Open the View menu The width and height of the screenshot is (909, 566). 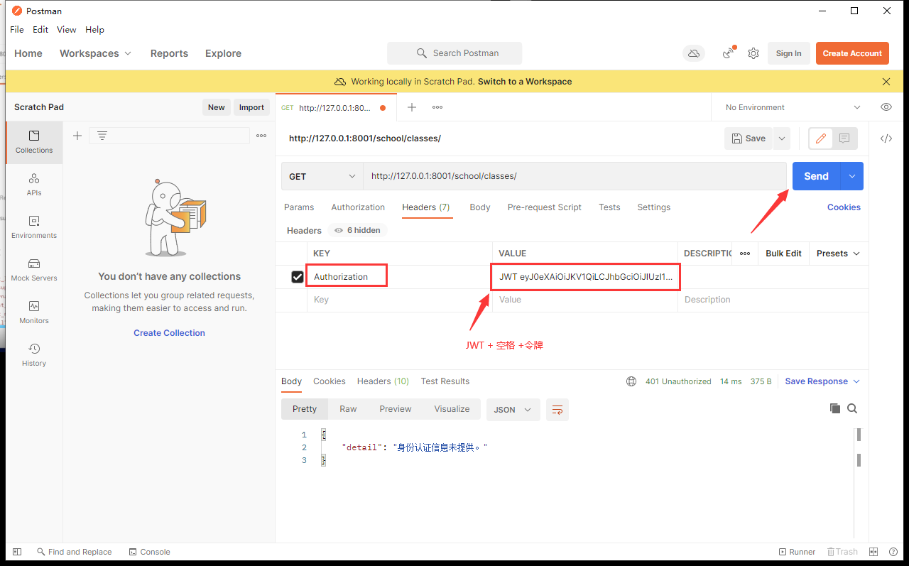[x=67, y=30]
